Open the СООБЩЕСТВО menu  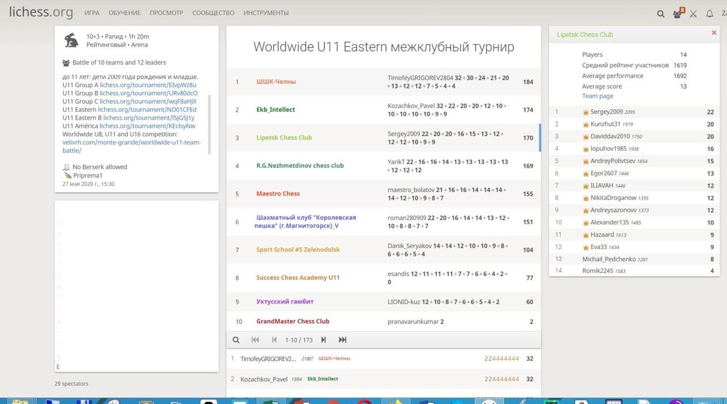tap(213, 13)
